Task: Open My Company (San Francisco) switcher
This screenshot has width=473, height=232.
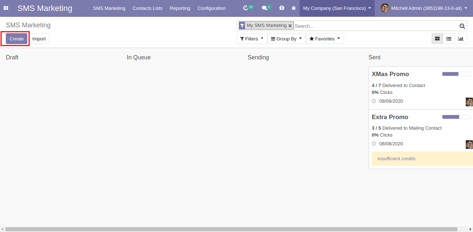Action: click(337, 8)
